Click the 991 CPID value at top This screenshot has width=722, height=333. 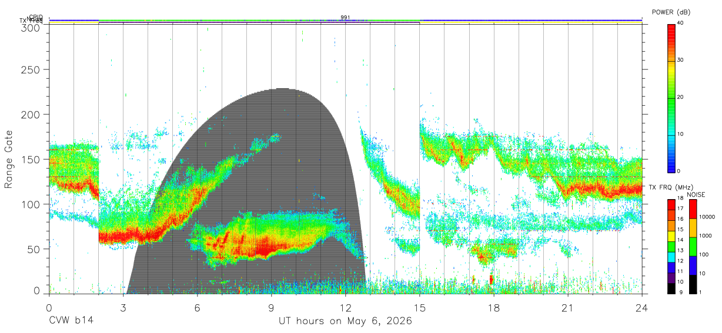point(345,17)
